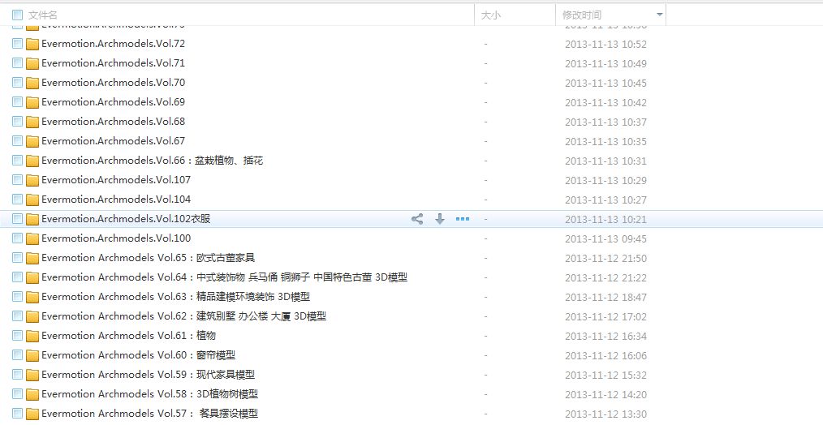This screenshot has height=425, width=823.
Task: Click the folder icon for Vol.104
Action: [32, 200]
